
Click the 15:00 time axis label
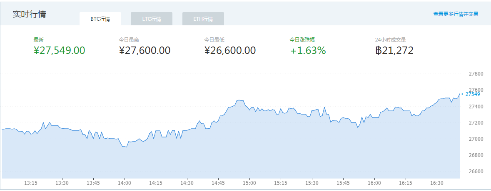(249, 183)
